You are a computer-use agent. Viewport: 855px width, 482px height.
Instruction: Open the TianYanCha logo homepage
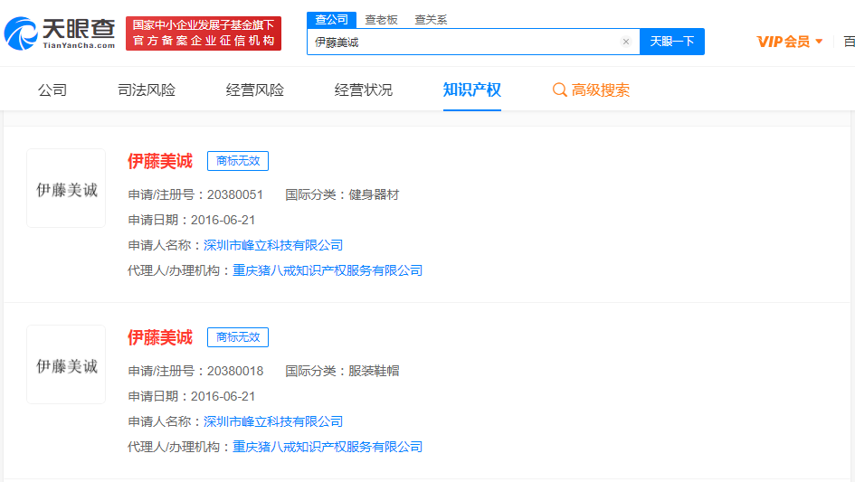[x=60, y=33]
